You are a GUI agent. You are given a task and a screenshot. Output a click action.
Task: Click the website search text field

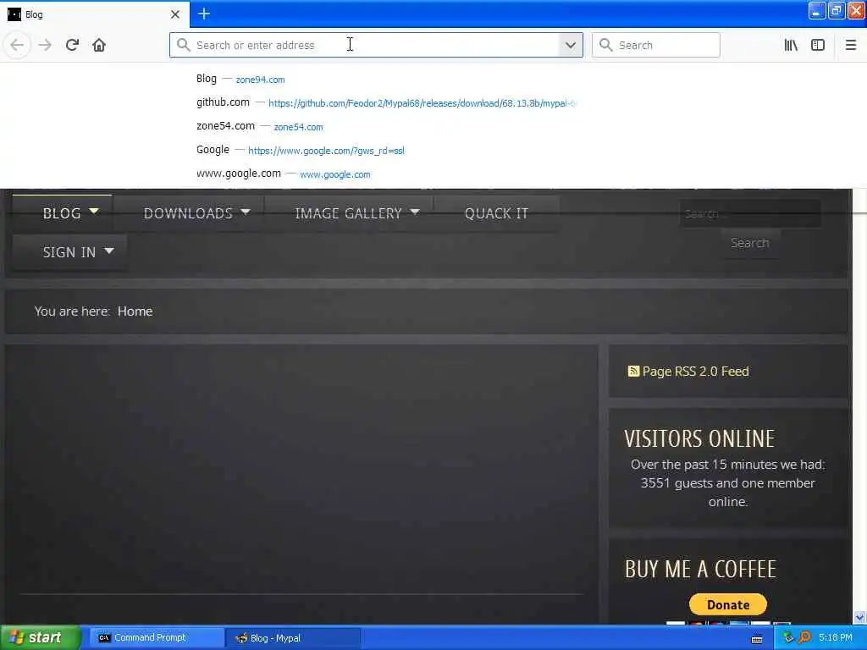pos(750,213)
